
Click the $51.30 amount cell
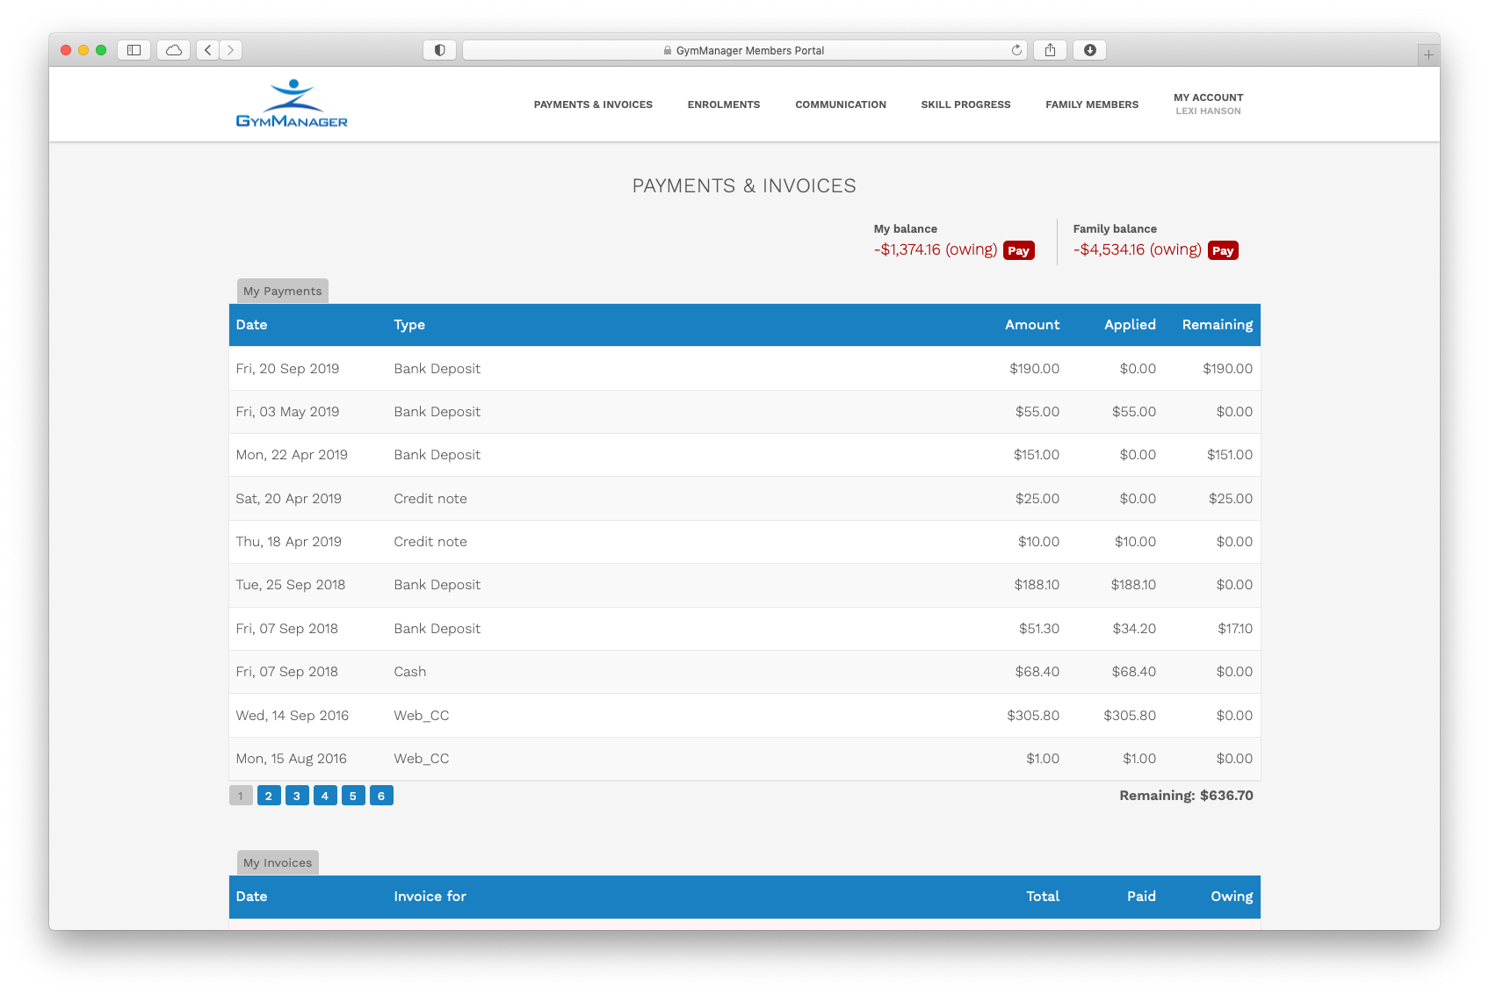click(x=1039, y=629)
